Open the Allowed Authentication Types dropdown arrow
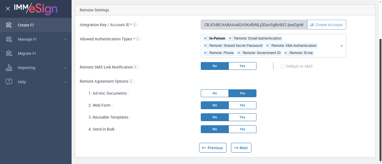The width and height of the screenshot is (382, 164). coord(341,46)
